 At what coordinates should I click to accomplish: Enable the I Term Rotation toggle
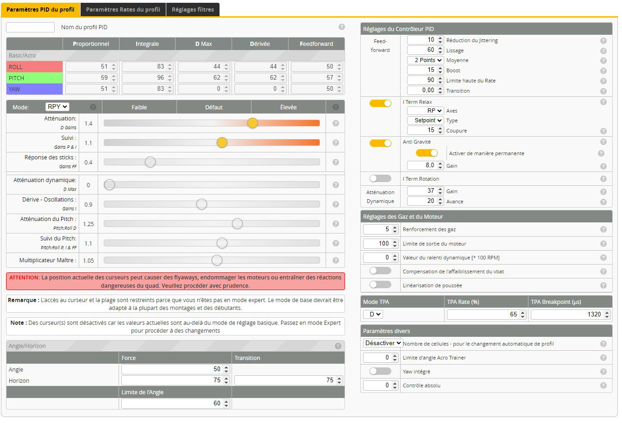(x=380, y=179)
